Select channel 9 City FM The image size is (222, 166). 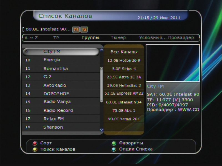tap(61, 51)
